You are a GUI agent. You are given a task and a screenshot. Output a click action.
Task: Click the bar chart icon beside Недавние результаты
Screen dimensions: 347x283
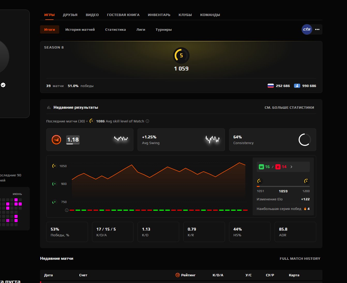click(49, 107)
